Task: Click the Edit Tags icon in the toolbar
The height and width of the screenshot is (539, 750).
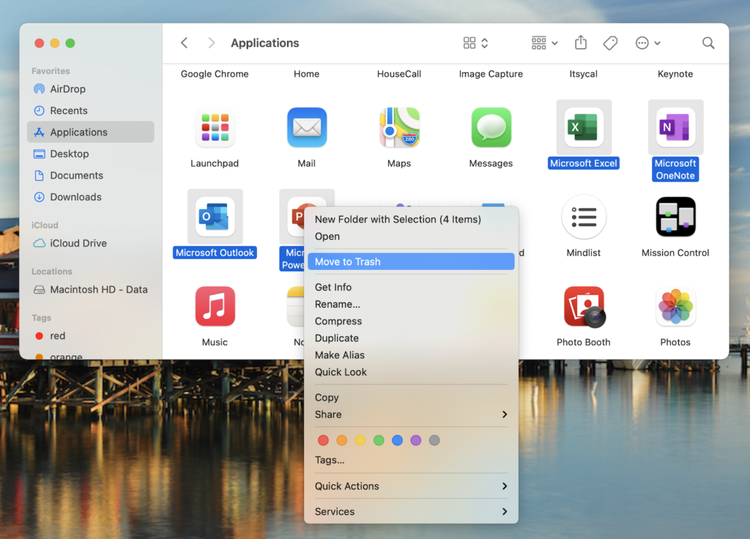Action: [x=610, y=43]
